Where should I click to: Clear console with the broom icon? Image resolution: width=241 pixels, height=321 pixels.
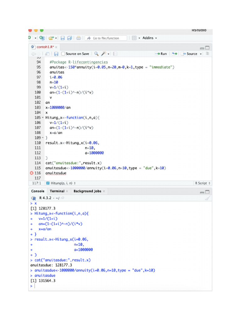[207, 198]
